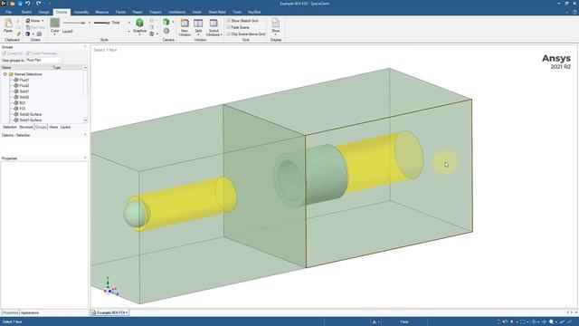Switch to the Sheet Metal ribbon tab
This screenshot has height=326, width=579.
[x=217, y=12]
